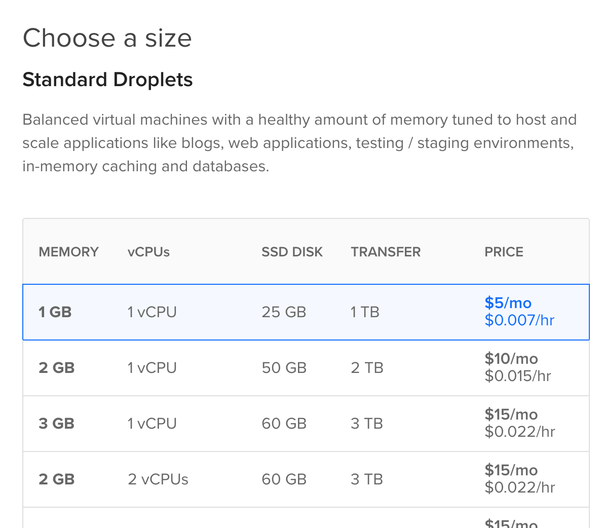
Task: Click the TRANSFER column header
Action: (386, 252)
